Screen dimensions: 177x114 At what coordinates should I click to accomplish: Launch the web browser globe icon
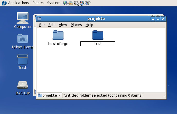(x=65, y=3)
